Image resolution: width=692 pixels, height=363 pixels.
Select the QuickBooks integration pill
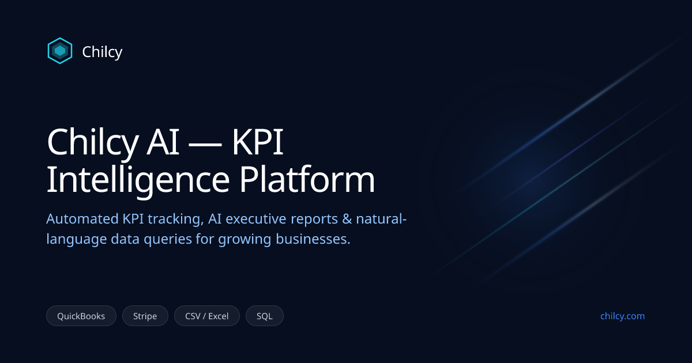tap(81, 316)
